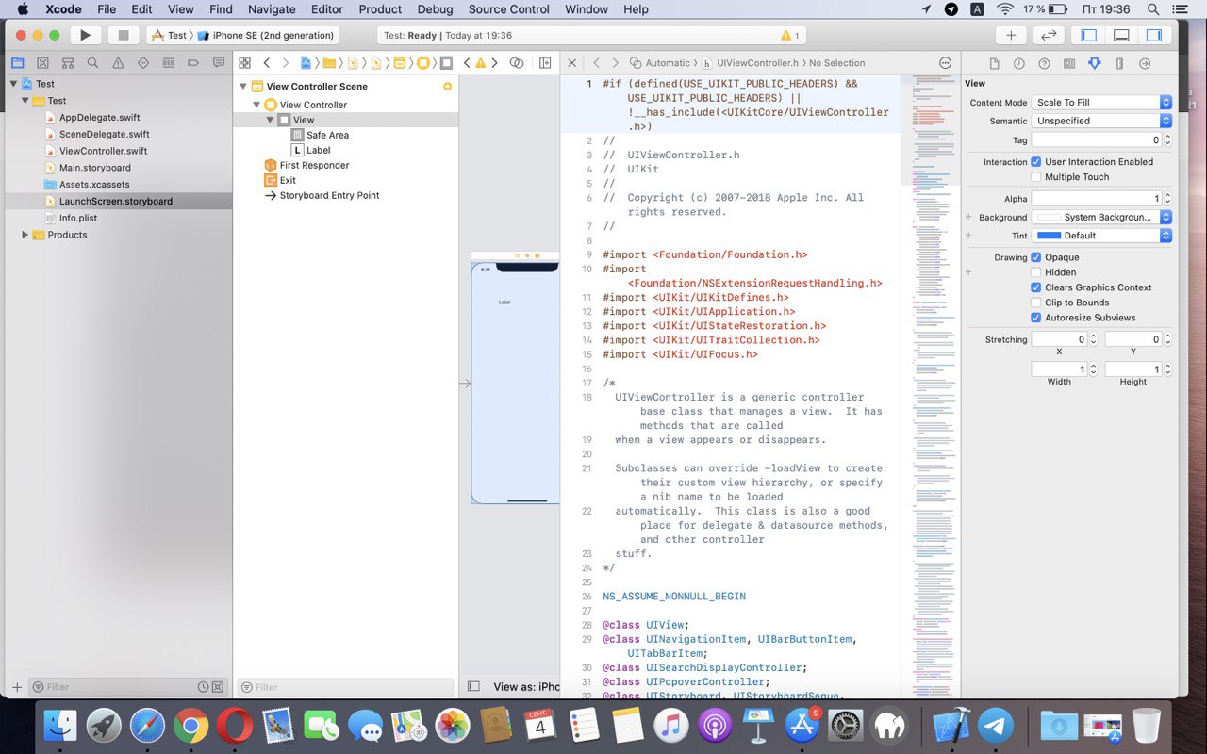Screen dimensions: 1207x754
Task: Toggle the Opaque checkbox
Action: (1036, 257)
